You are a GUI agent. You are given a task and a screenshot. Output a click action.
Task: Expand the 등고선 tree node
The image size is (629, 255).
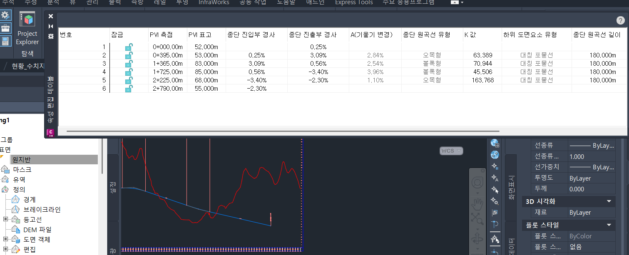coord(6,219)
